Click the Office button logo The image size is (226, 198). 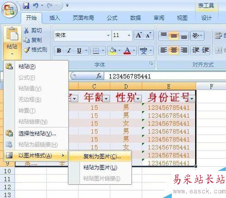click(9, 10)
